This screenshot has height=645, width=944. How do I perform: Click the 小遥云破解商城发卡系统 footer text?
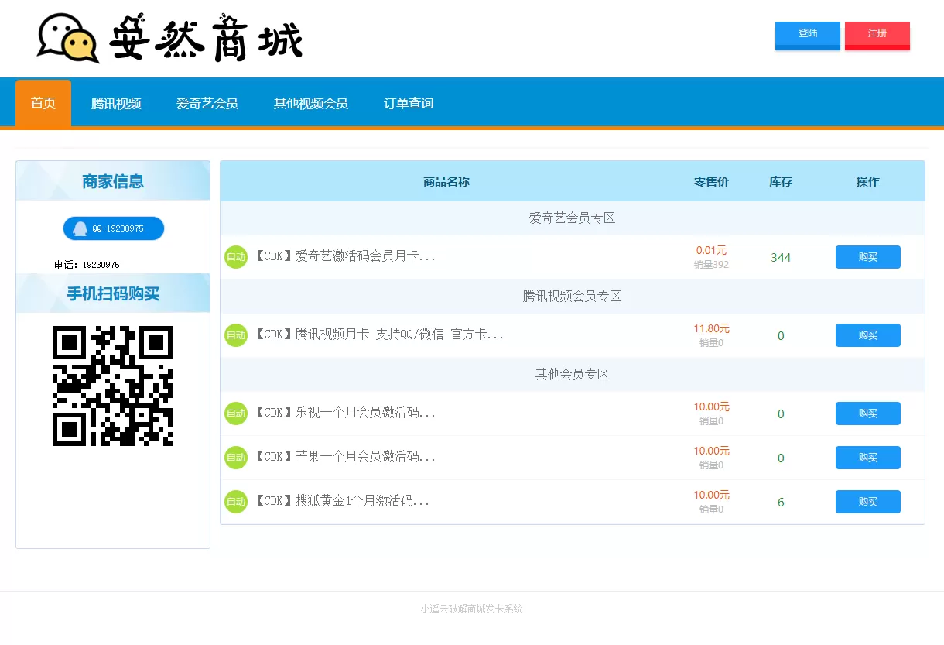pos(472,609)
